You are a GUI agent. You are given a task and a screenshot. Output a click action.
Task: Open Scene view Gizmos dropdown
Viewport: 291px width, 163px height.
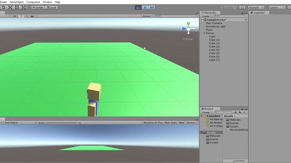click(147, 16)
